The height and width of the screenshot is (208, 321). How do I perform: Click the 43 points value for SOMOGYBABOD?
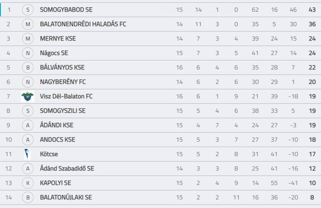[312, 9]
